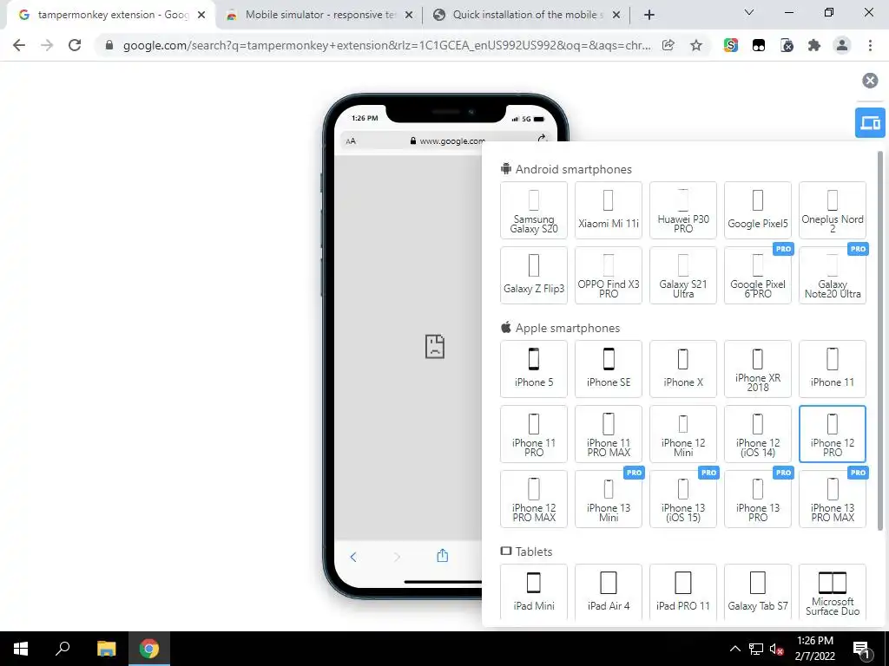Pick the Huawei P30 PRO device

(683, 210)
